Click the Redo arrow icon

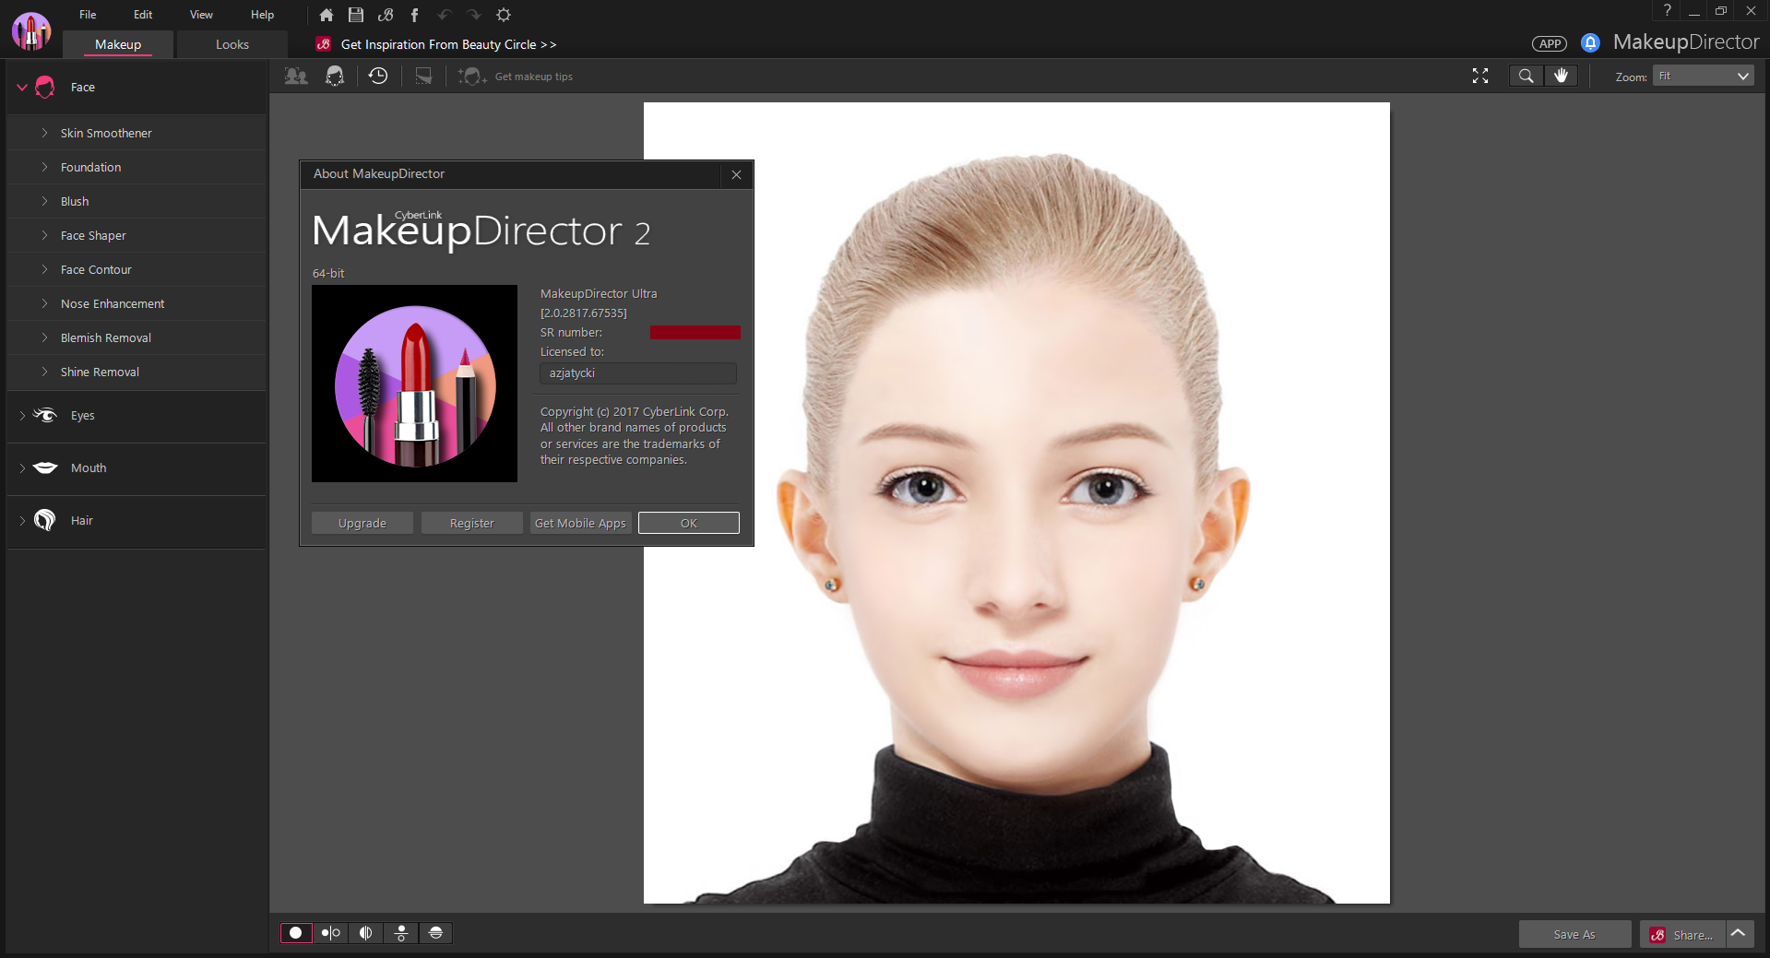click(474, 15)
